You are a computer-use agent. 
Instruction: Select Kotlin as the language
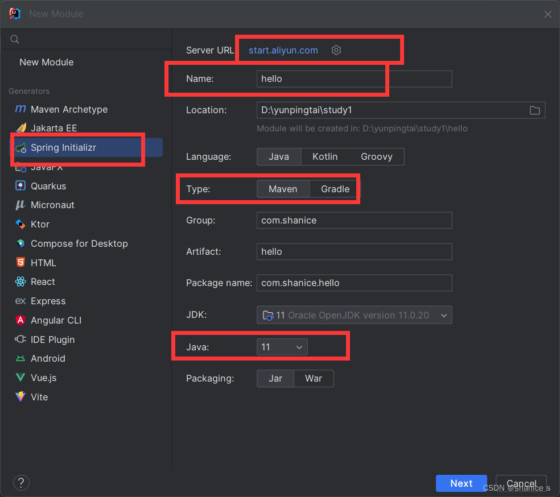point(324,156)
